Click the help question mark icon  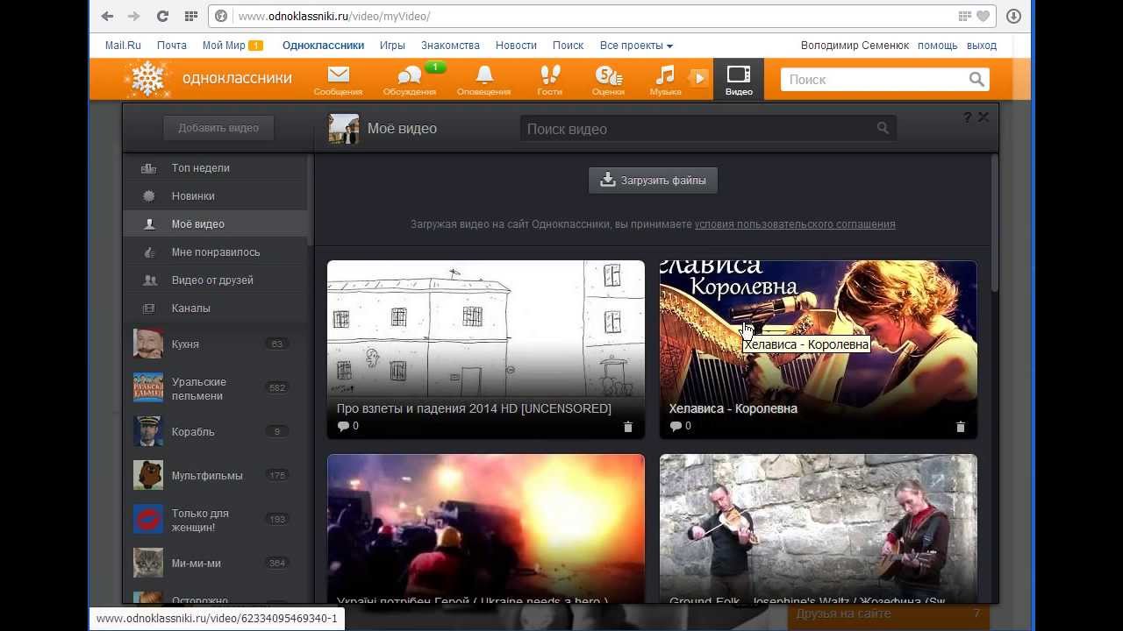tap(968, 117)
